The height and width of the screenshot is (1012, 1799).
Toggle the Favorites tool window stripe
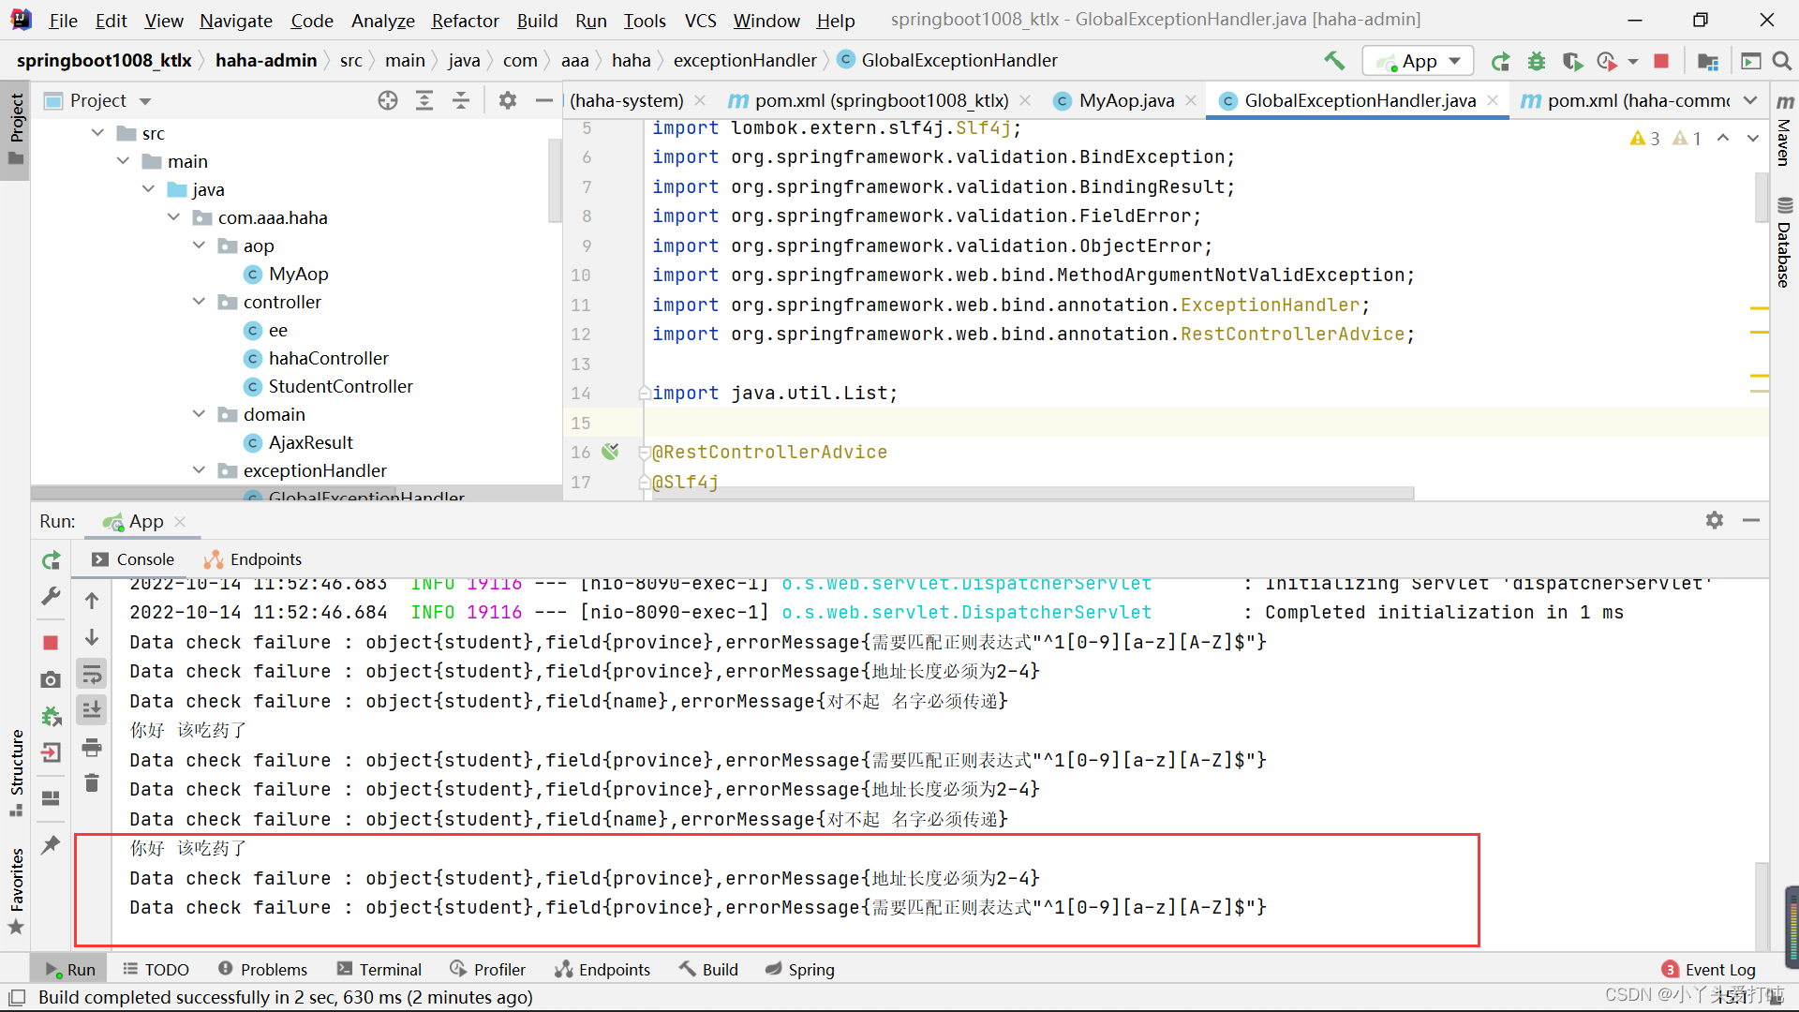[x=16, y=891]
